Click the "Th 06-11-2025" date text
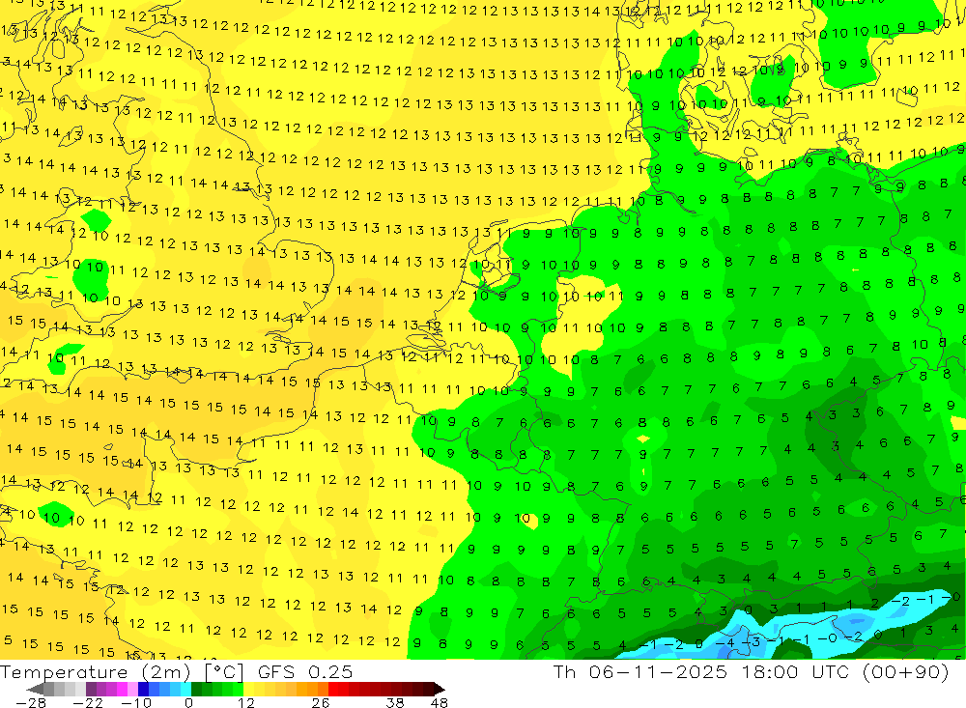 (x=639, y=671)
